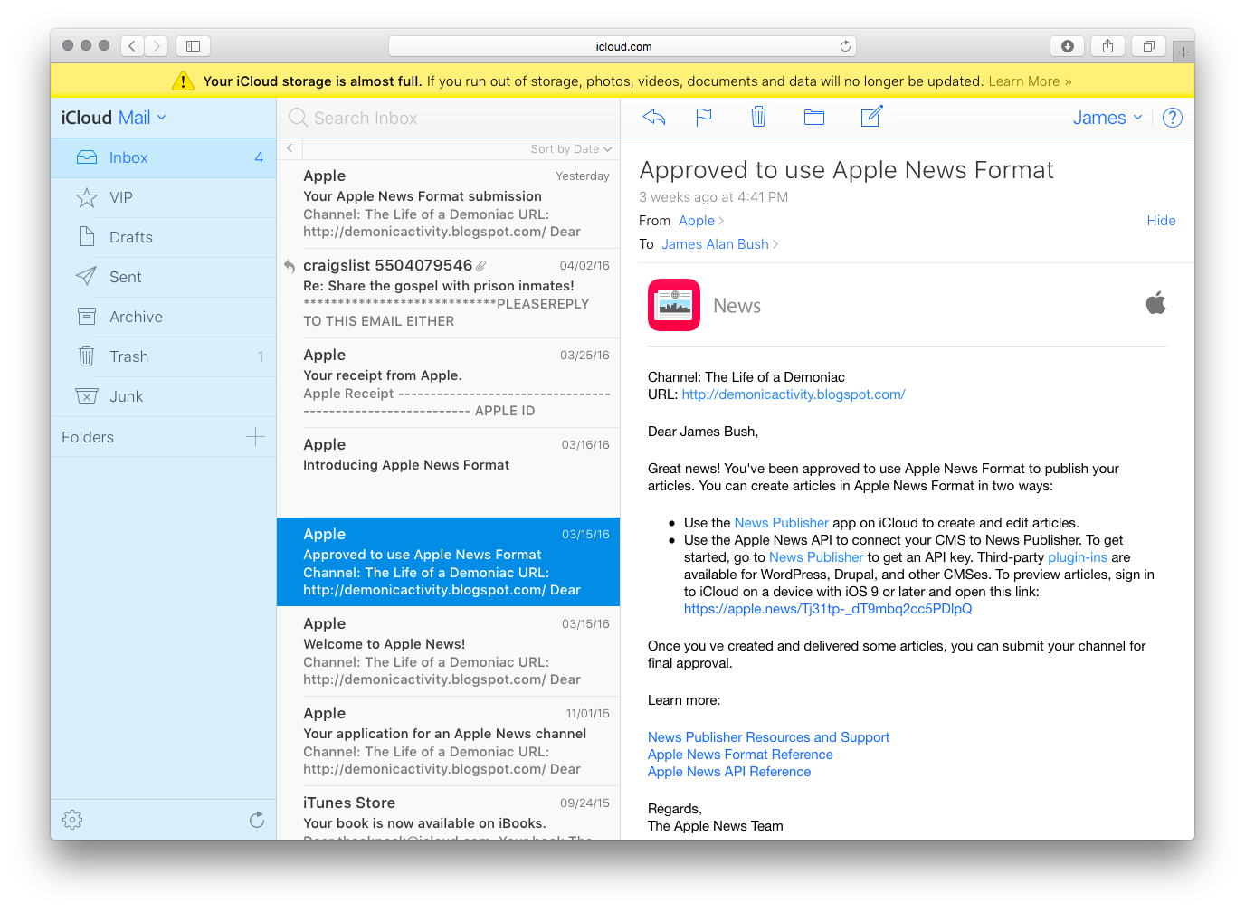This screenshot has height=912, width=1245.
Task: Select 'Approved to use Apple News Format' list item
Action: click(x=448, y=562)
